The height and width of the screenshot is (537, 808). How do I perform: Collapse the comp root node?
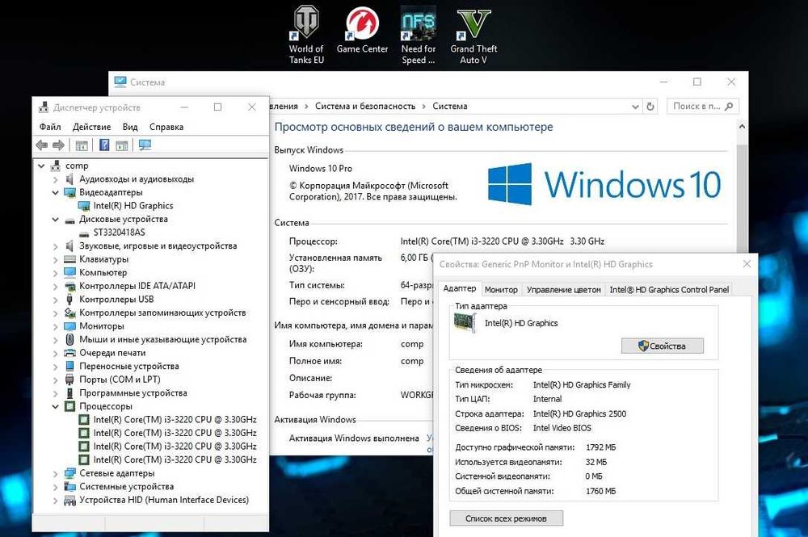(x=41, y=166)
